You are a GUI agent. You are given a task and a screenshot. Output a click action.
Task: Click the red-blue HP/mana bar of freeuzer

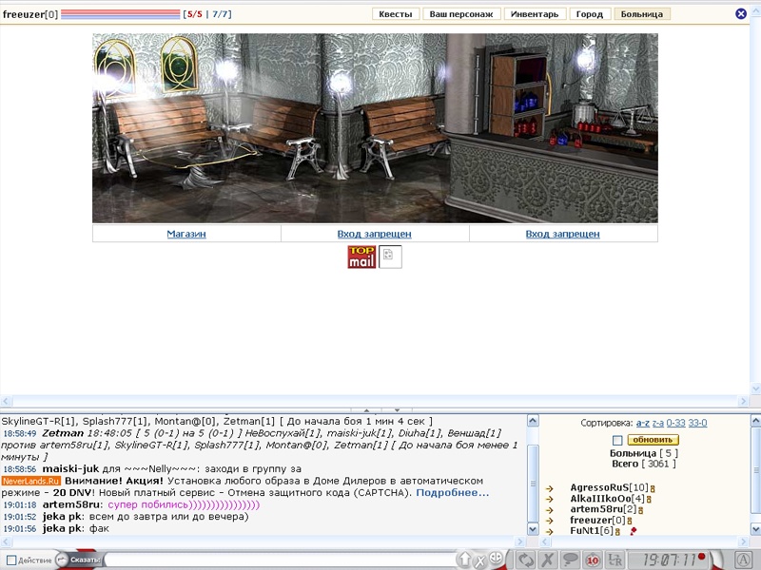[121, 14]
